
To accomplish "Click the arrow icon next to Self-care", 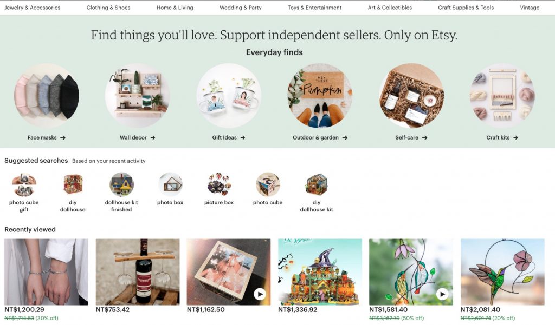I will (x=424, y=138).
